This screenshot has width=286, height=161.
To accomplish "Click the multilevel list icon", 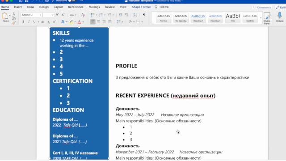I will (x=109, y=15).
